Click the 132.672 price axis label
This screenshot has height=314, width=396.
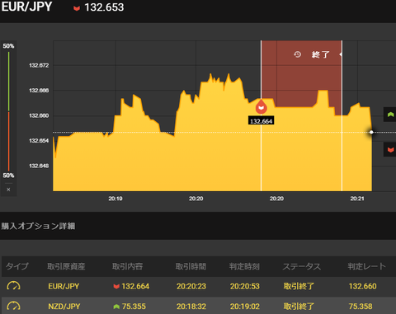(x=39, y=65)
